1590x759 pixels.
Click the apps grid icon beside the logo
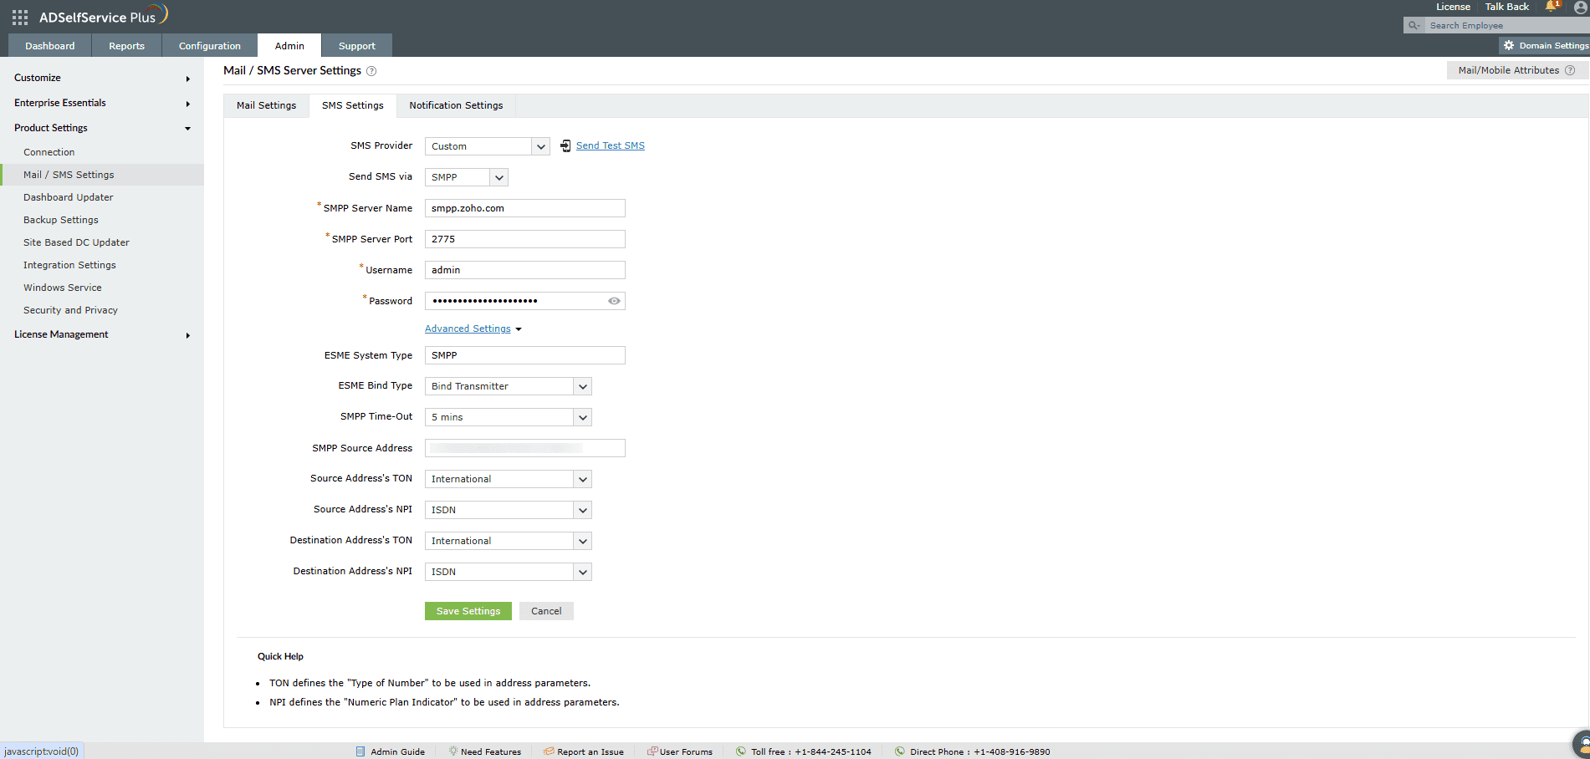pyautogui.click(x=18, y=16)
